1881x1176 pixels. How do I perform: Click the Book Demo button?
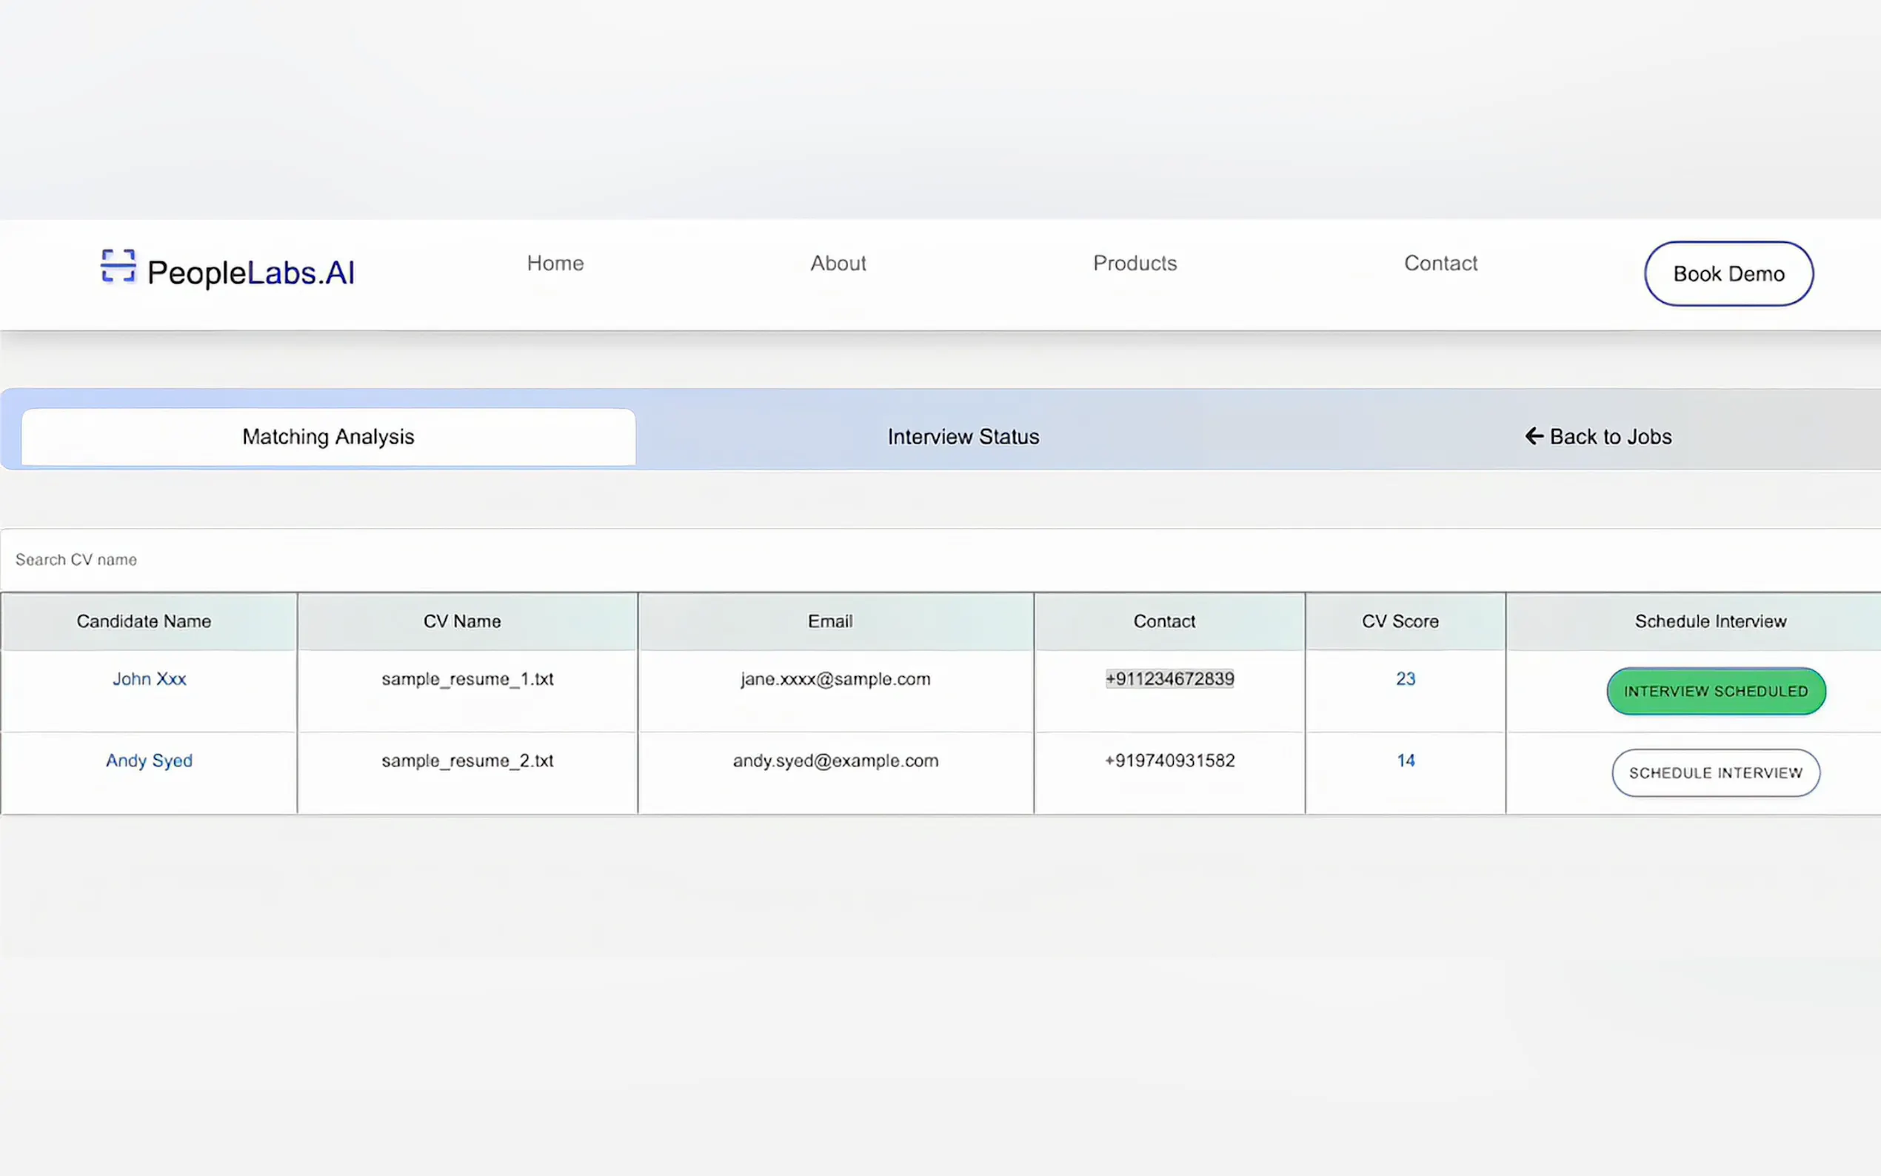1728,274
